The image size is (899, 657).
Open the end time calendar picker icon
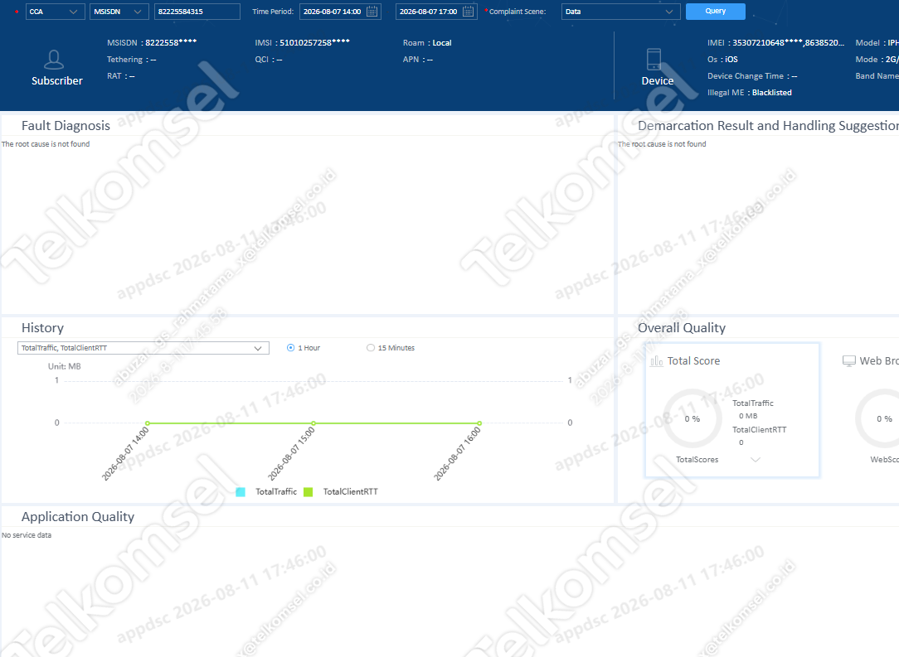coord(468,12)
